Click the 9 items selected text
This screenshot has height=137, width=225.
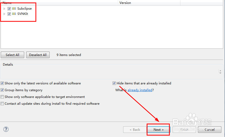click(69, 55)
